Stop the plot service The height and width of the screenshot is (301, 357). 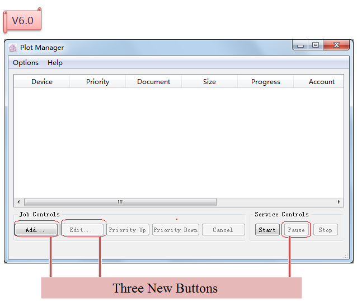tap(325, 230)
